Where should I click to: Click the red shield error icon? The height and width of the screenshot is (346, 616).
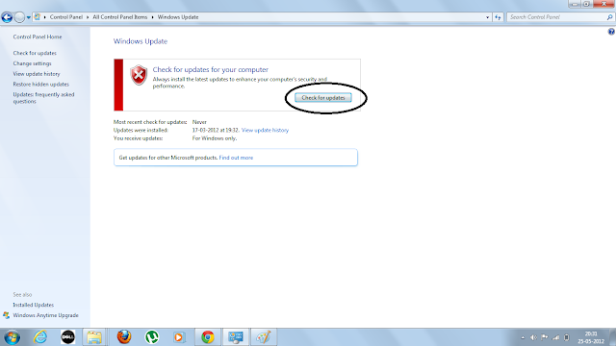pos(139,75)
